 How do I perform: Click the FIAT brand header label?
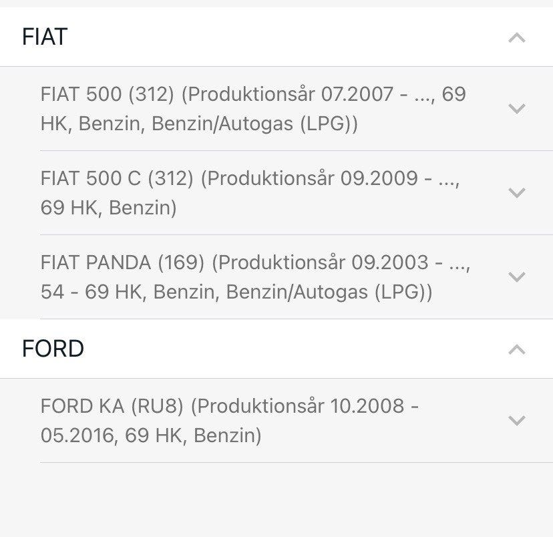coord(45,37)
